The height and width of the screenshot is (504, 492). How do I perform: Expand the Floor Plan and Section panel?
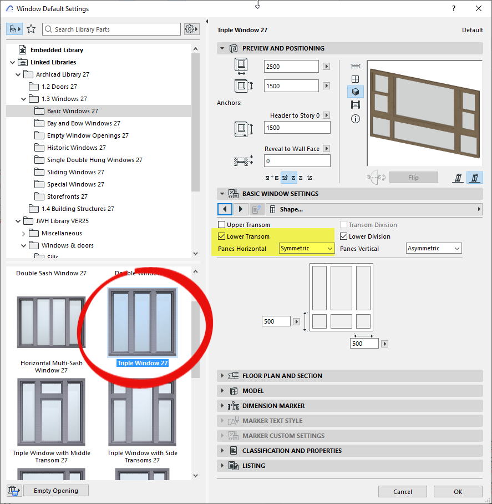(x=222, y=375)
